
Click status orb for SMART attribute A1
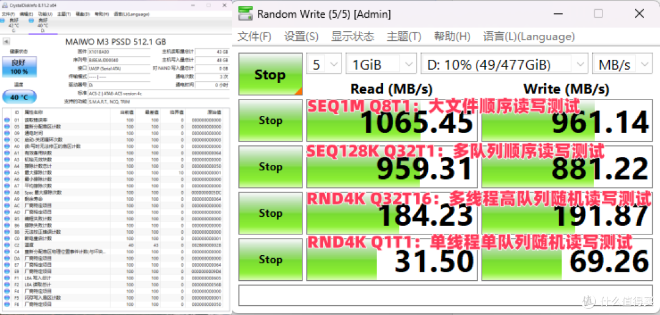pyautogui.click(x=6, y=153)
